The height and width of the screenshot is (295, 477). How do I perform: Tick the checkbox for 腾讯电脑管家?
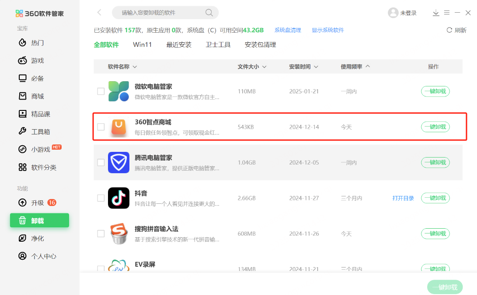(101, 162)
